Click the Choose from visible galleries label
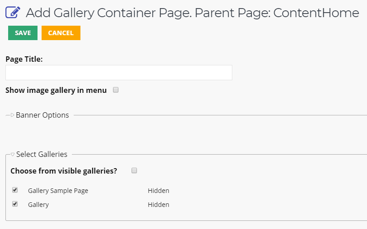The width and height of the screenshot is (367, 229). coord(64,171)
